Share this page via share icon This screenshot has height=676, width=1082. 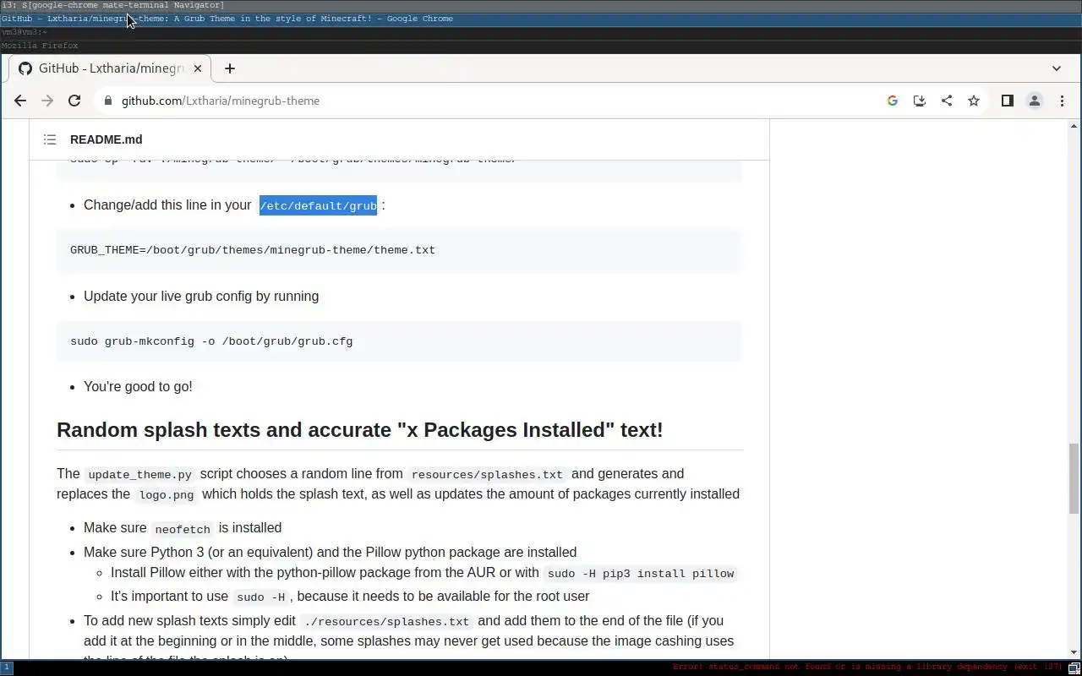point(947,101)
